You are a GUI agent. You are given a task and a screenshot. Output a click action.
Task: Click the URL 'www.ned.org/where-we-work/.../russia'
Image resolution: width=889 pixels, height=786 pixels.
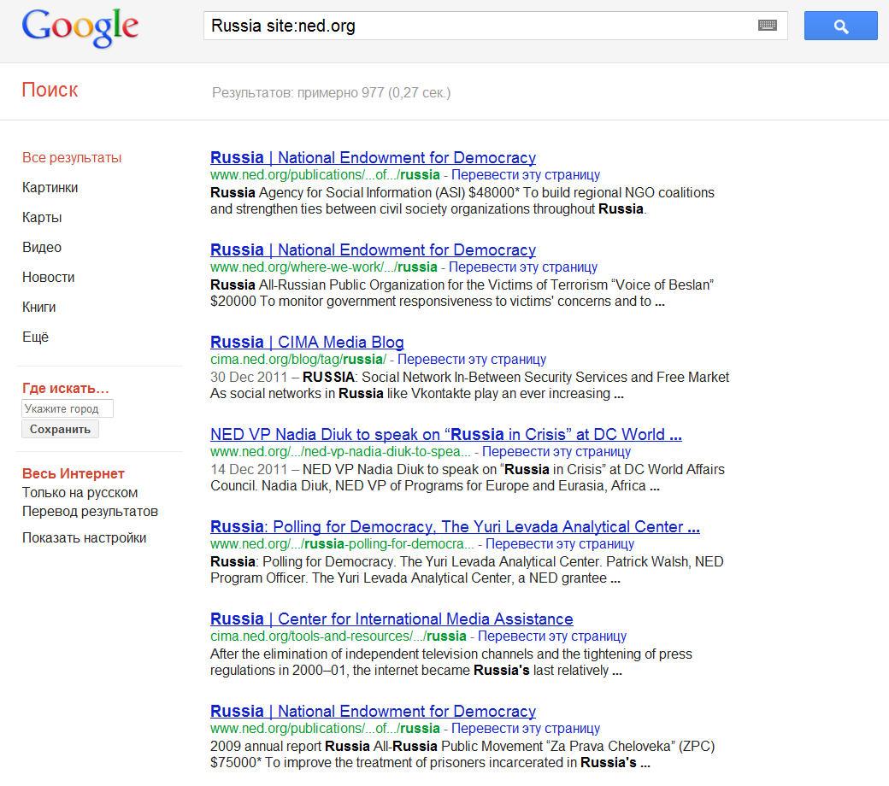(x=324, y=267)
